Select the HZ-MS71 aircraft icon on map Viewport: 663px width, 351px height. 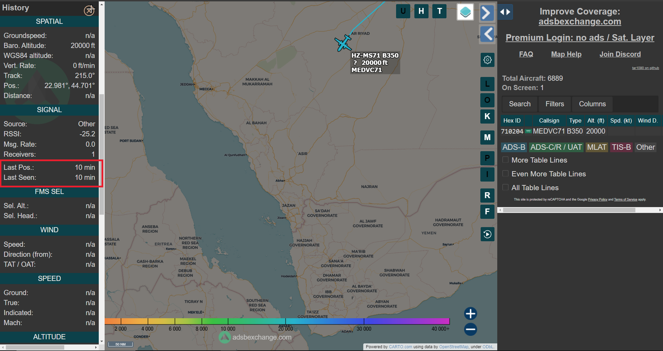pyautogui.click(x=343, y=43)
